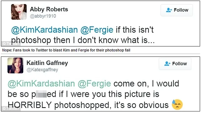The height and width of the screenshot is (113, 201).
Task: Click the @Katexgaffney handle
Action: click(x=42, y=70)
